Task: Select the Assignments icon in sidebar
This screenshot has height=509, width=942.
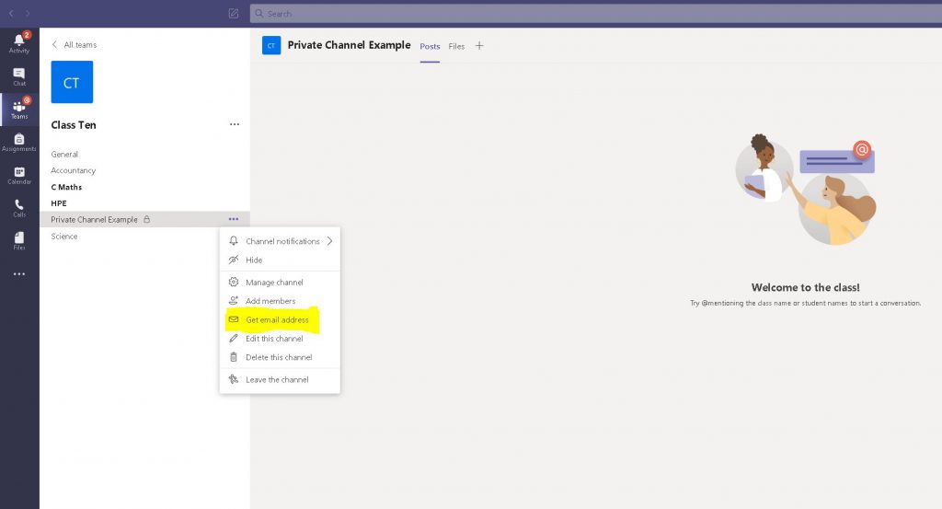Action: (19, 142)
